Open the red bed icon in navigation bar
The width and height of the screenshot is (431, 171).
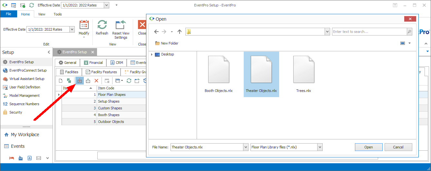click(x=11, y=158)
